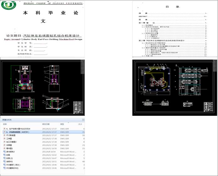Click the English Topic line on the cover
Screen dimensions: 218x176
[43, 39]
